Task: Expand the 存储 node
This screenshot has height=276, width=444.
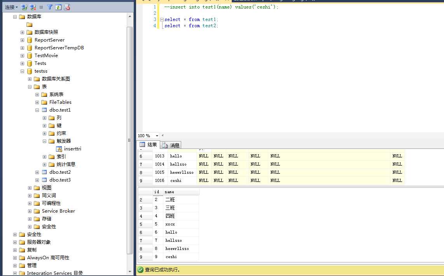Action: [30, 219]
